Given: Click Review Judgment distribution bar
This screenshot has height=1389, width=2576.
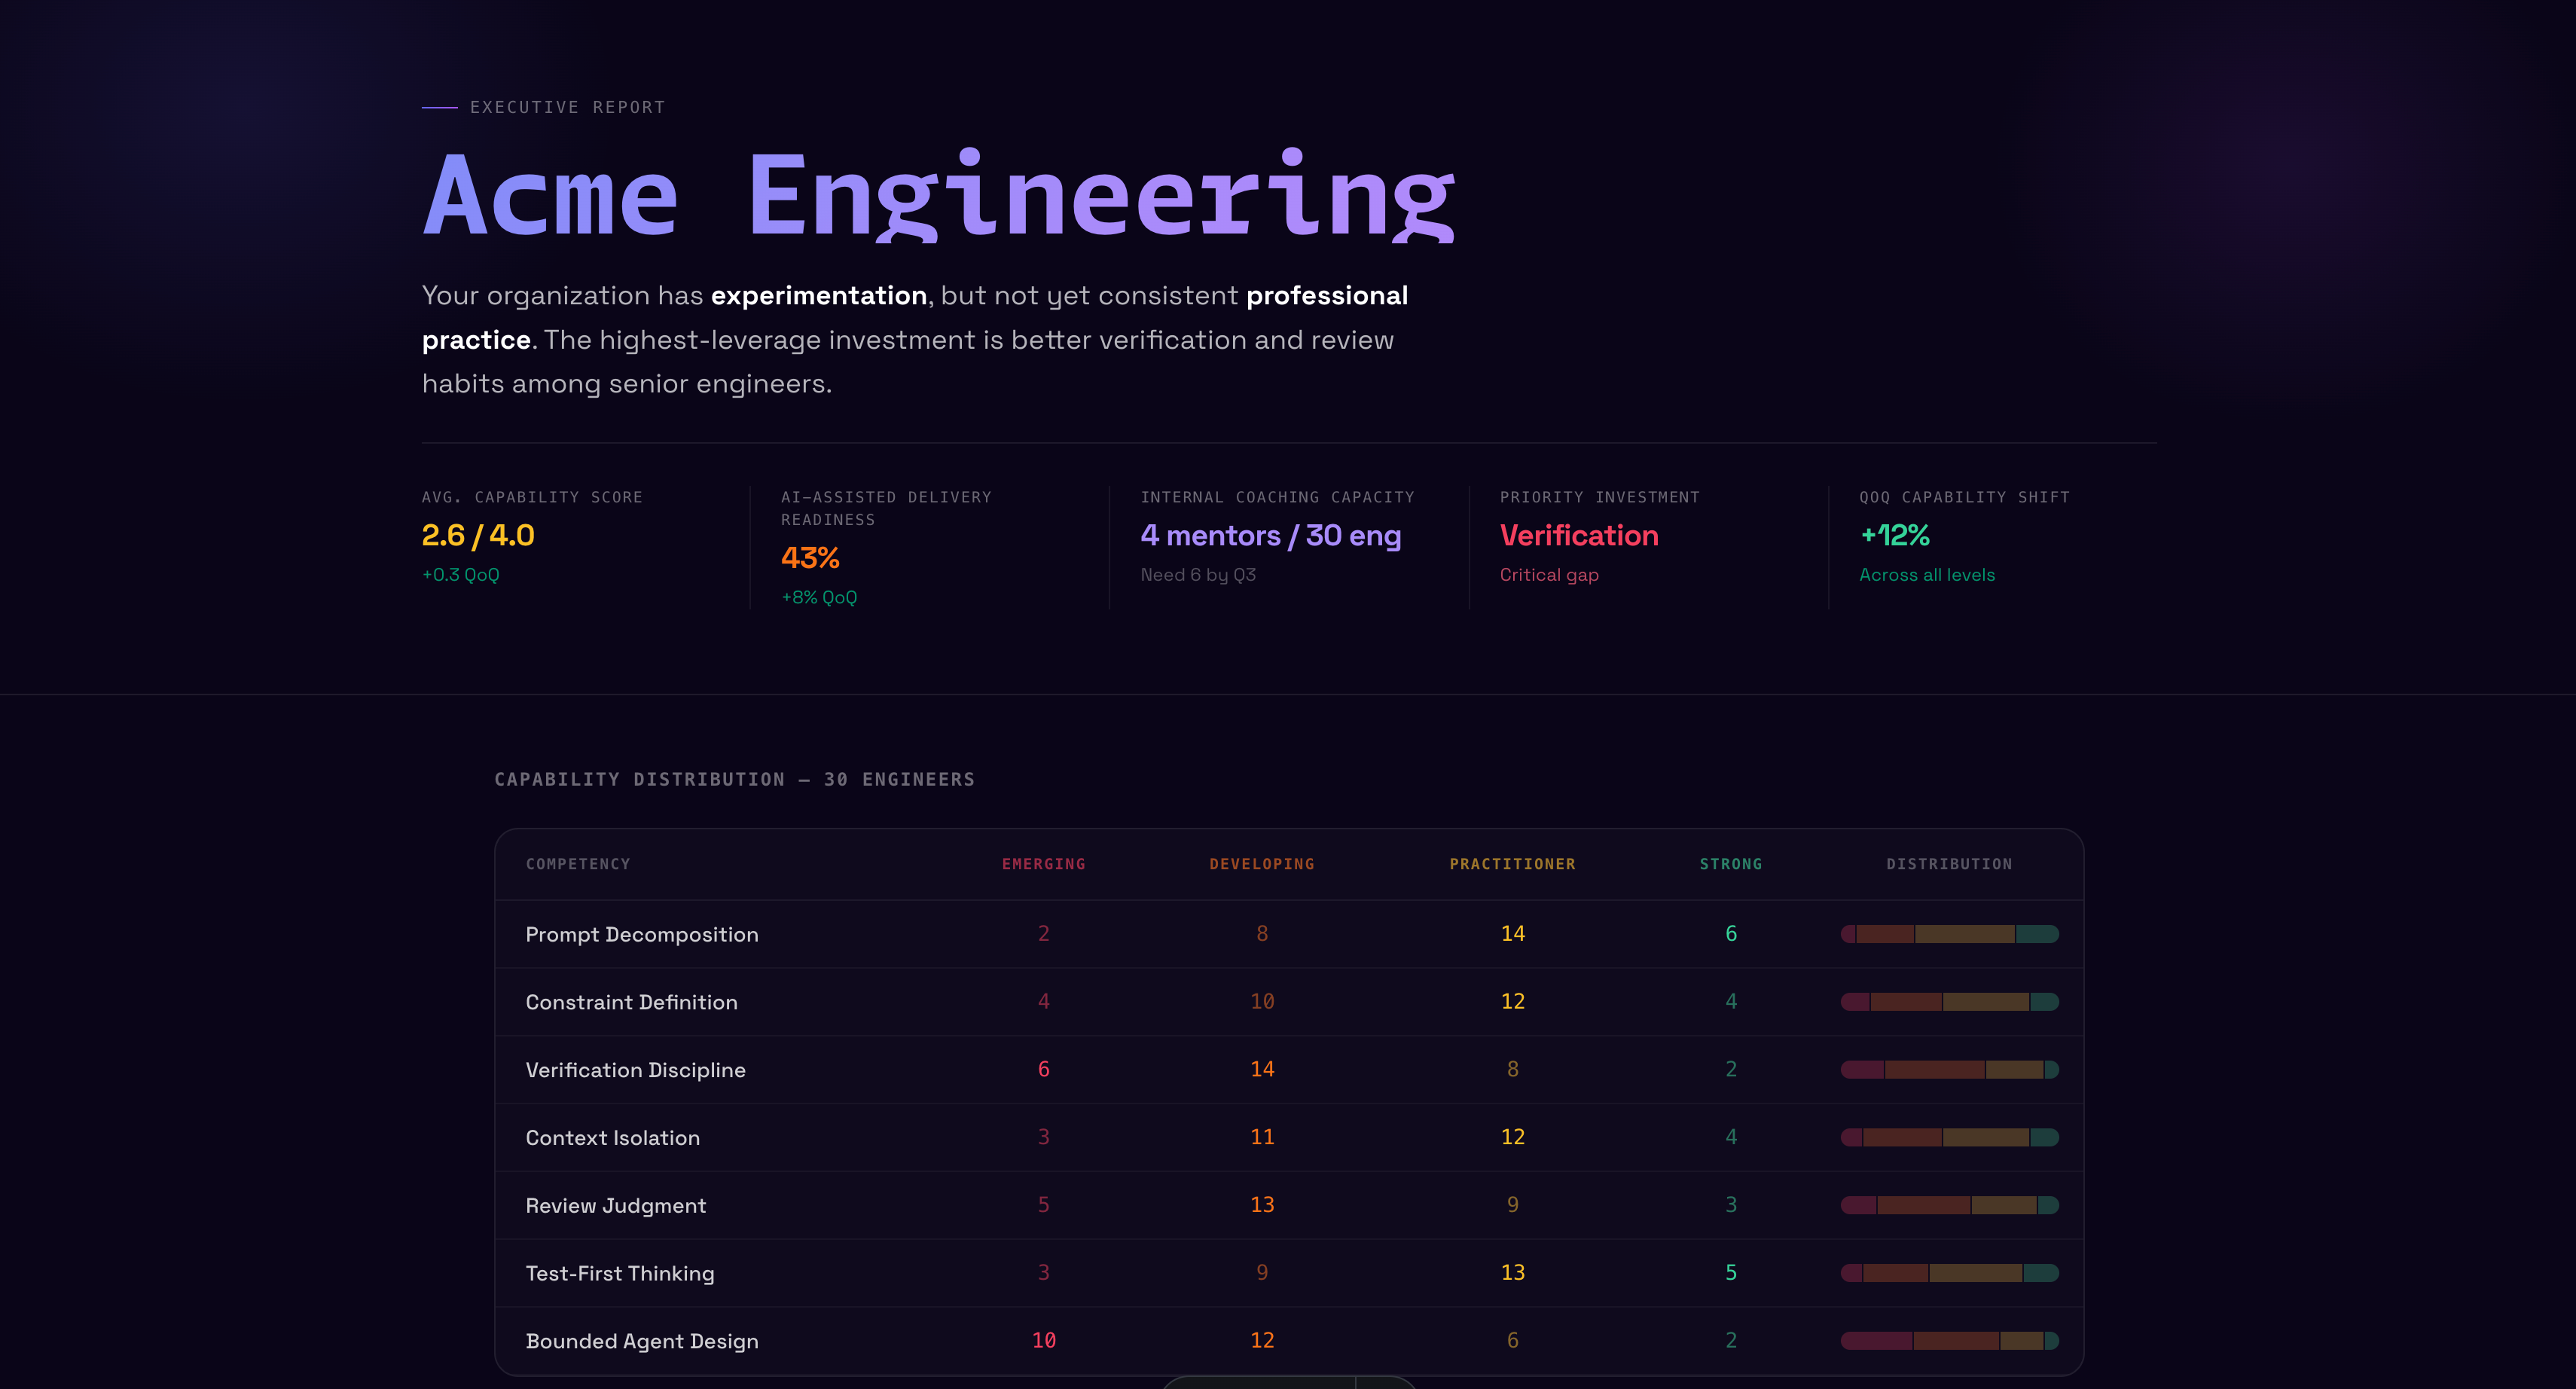Looking at the screenshot, I should [1949, 1206].
